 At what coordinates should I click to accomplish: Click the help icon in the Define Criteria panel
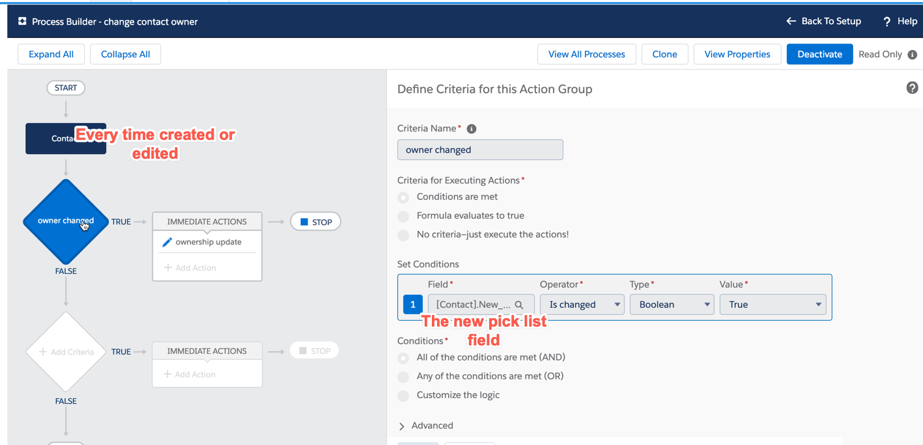click(912, 87)
